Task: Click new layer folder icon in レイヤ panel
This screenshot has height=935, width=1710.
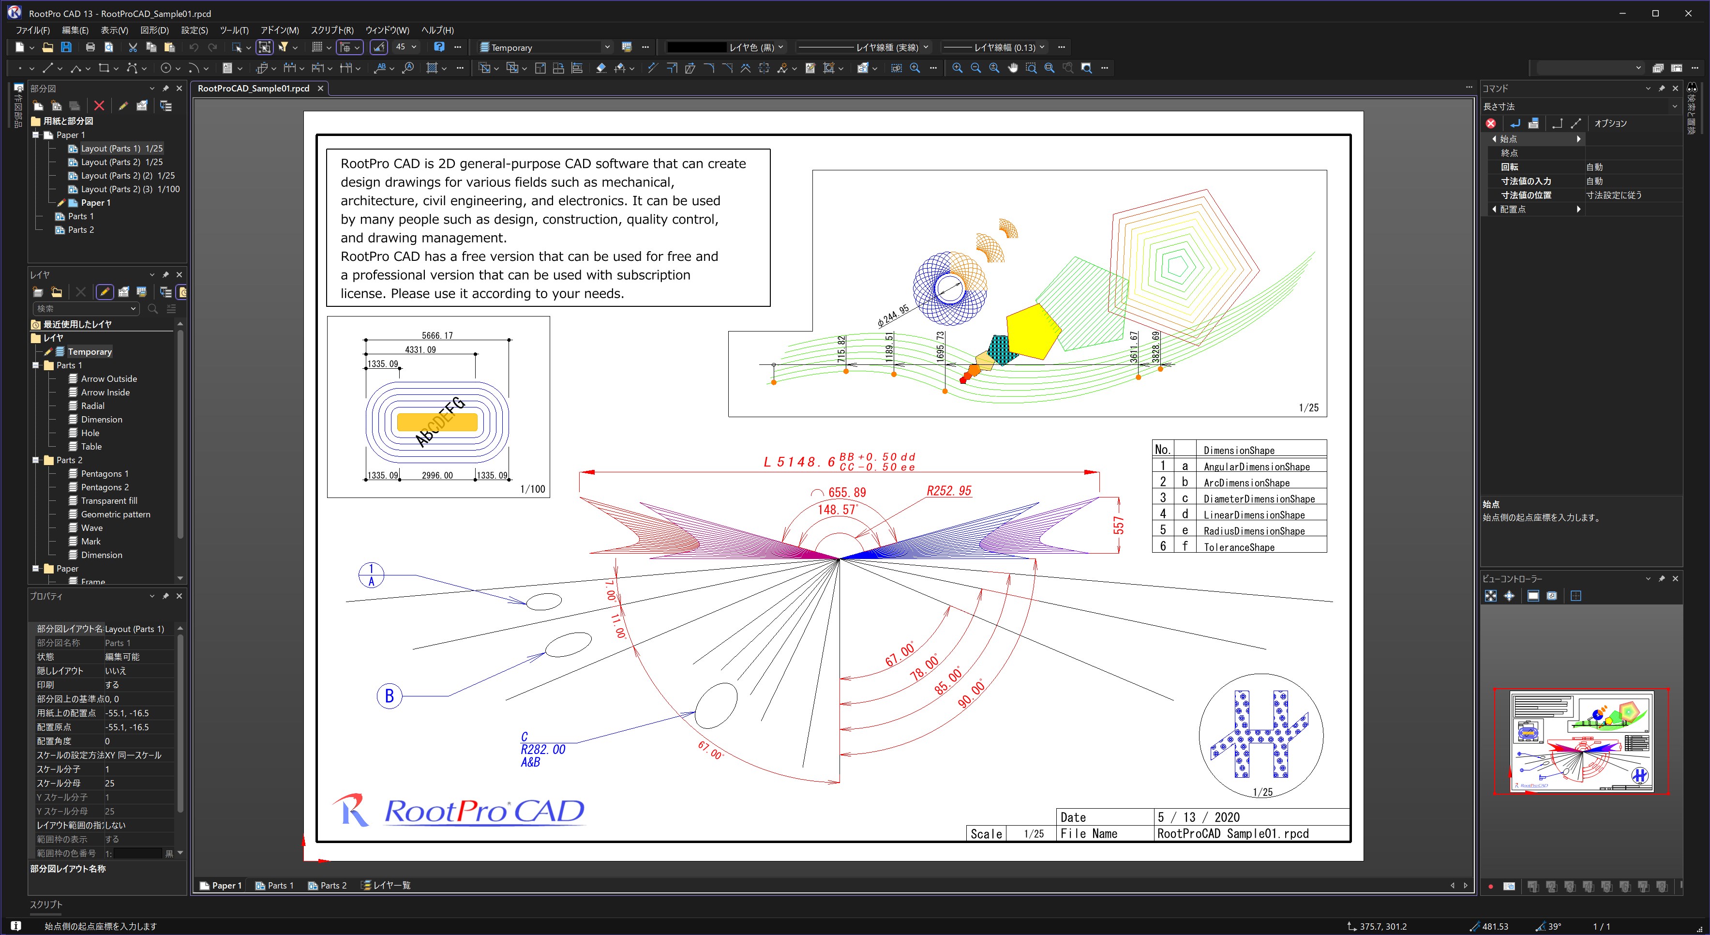Action: pyautogui.click(x=57, y=291)
